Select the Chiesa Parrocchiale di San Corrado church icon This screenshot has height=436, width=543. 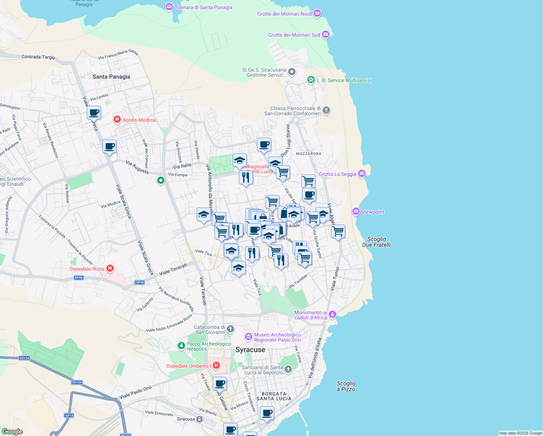[x=326, y=111]
